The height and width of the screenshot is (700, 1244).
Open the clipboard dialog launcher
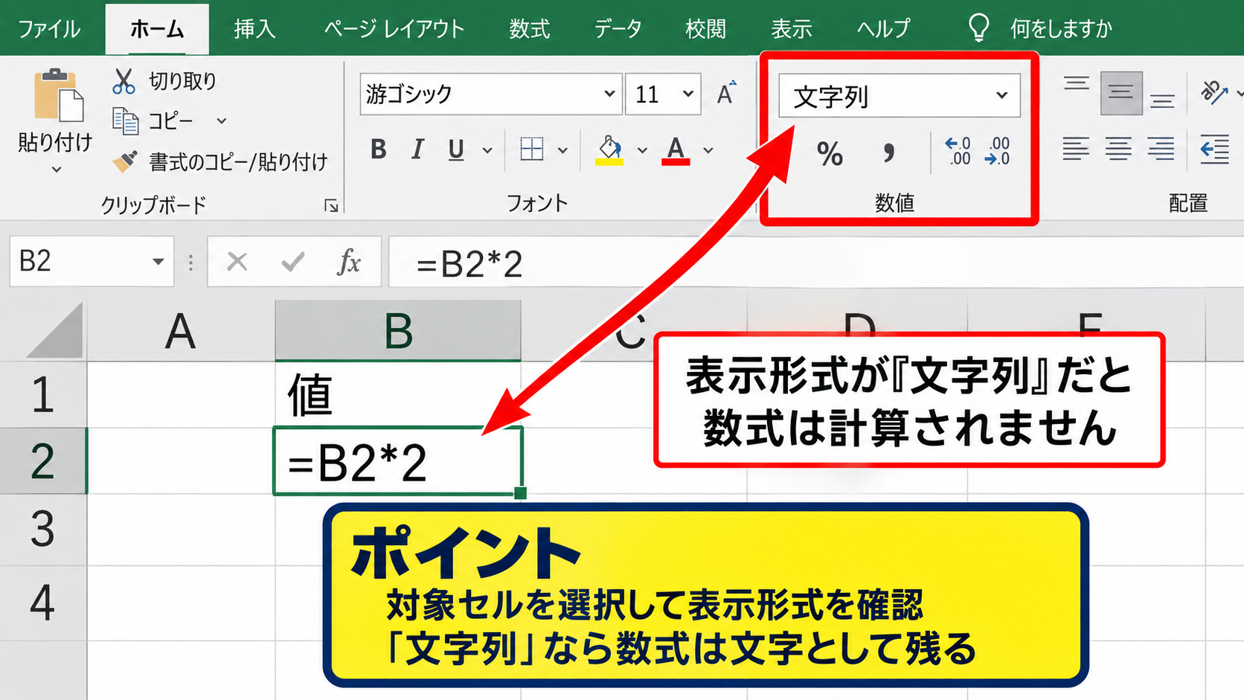332,206
